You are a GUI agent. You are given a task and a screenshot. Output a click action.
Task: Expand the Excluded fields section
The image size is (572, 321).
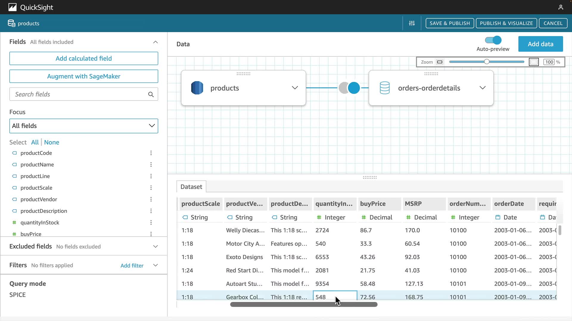155,246
